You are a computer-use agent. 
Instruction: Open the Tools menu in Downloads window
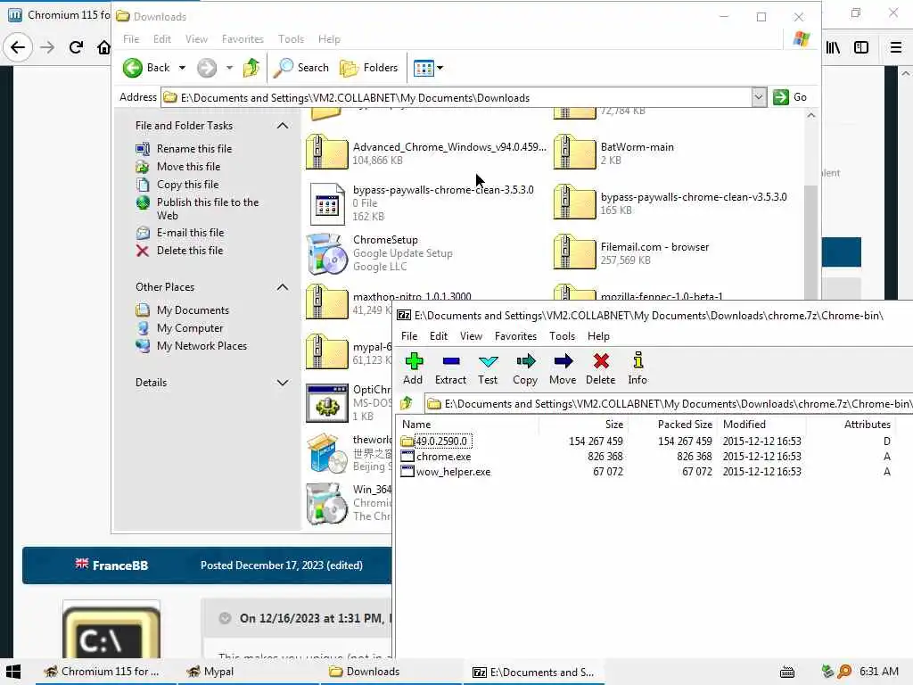pyautogui.click(x=292, y=39)
